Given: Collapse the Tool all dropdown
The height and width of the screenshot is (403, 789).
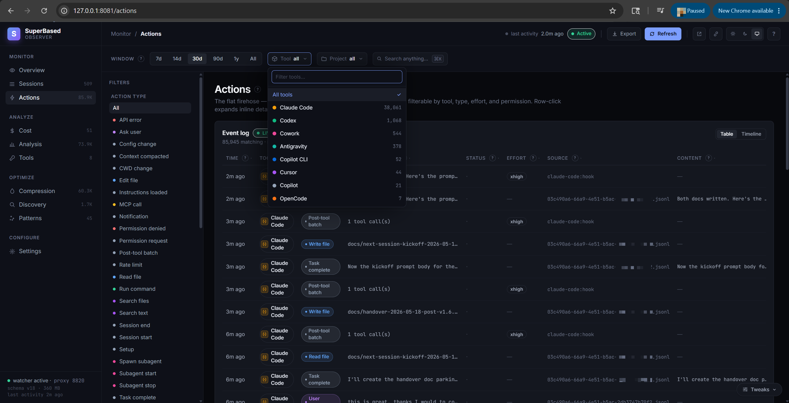Looking at the screenshot, I should tap(290, 59).
